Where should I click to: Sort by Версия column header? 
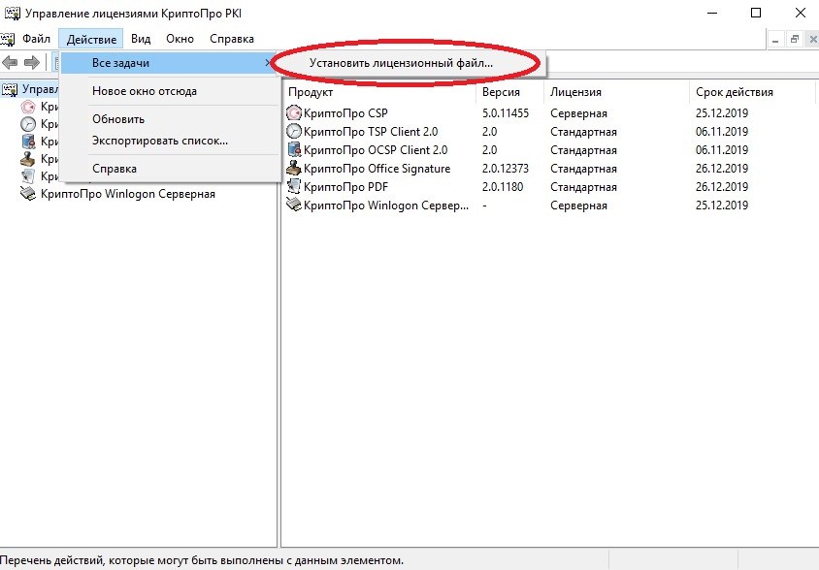tap(509, 92)
